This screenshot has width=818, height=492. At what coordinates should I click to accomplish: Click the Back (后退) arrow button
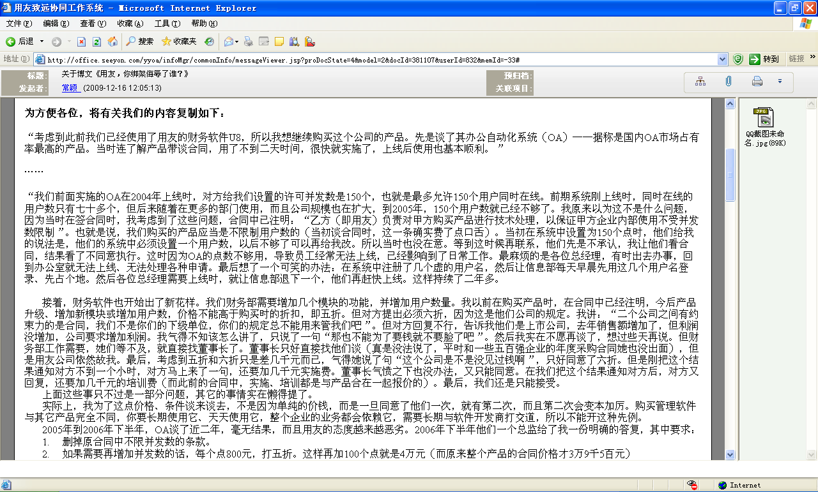19,41
